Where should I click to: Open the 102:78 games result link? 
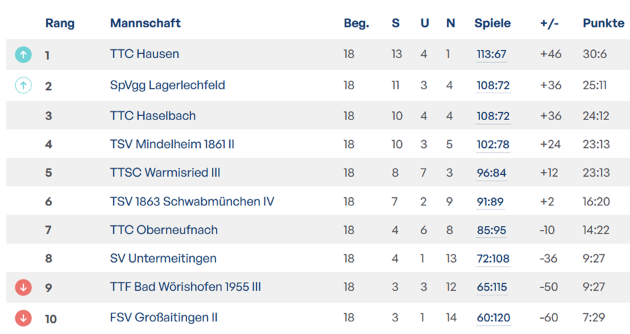point(493,145)
